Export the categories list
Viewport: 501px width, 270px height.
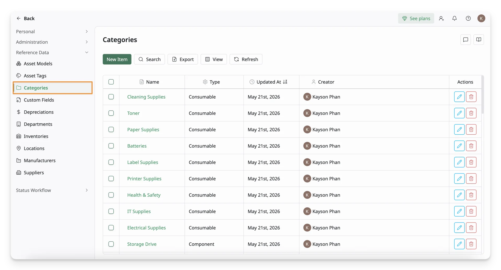pos(183,59)
